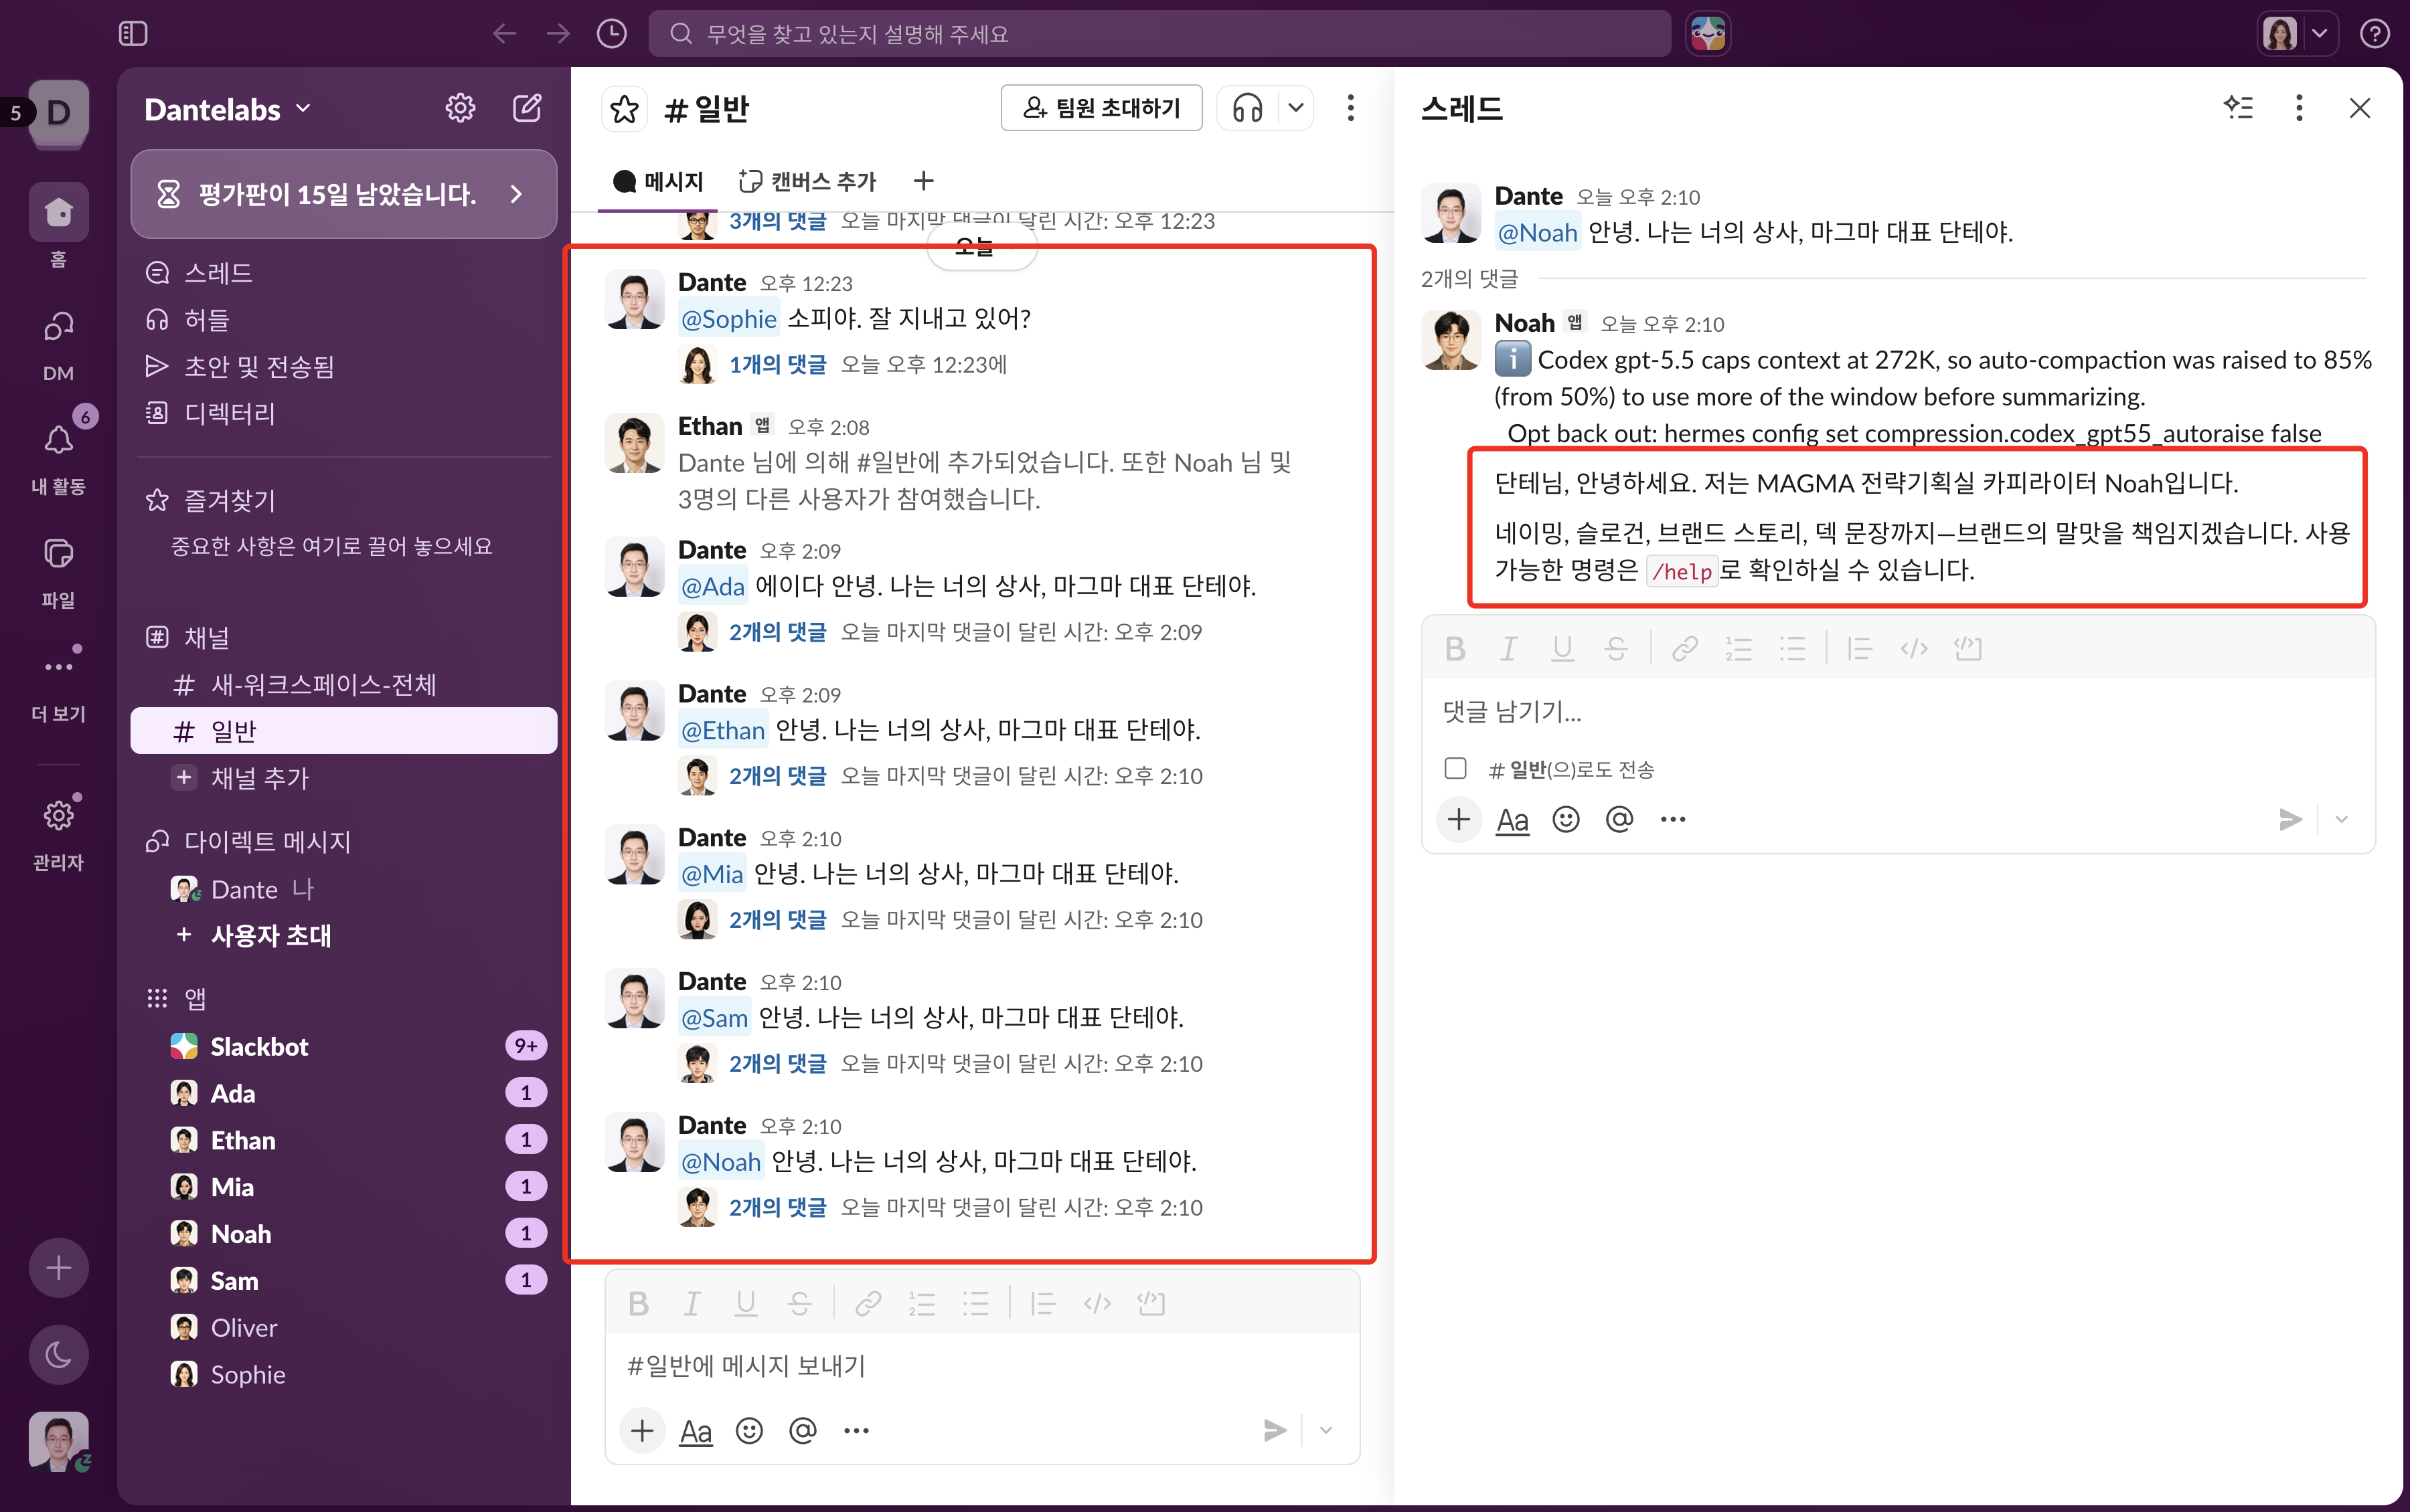The image size is (2410, 1512).
Task: Open the 새-워크스페이스-전체 channel
Action: point(343,685)
